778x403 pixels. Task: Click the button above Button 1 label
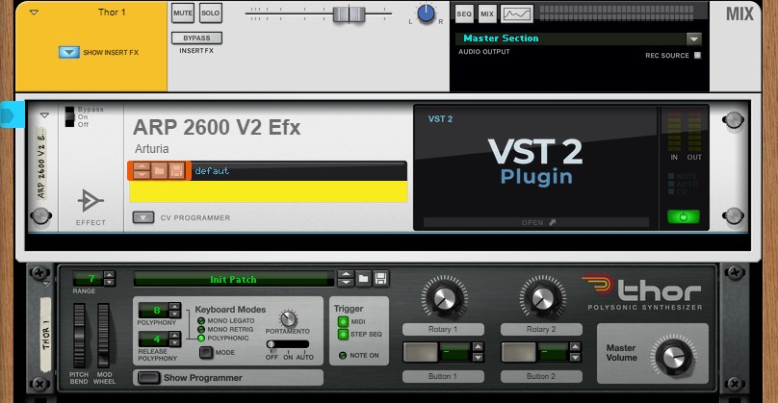420,352
